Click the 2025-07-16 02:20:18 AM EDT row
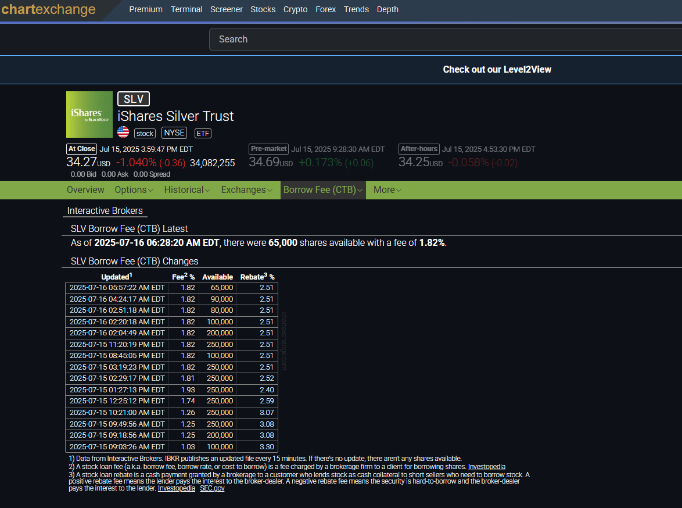This screenshot has width=682, height=508. click(171, 321)
